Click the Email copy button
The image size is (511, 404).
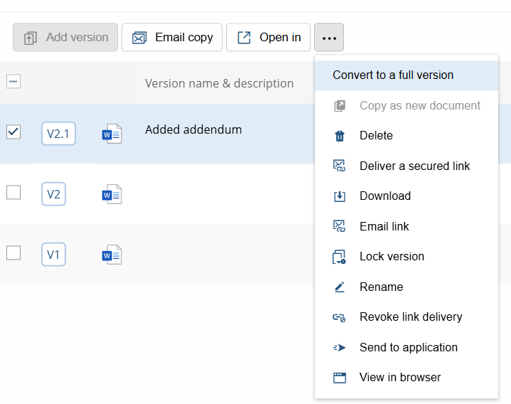172,37
